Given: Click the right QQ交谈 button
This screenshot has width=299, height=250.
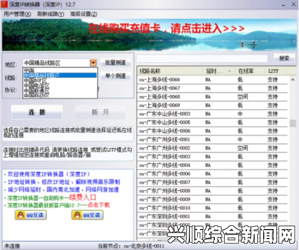Looking at the screenshot, I should (88, 215).
